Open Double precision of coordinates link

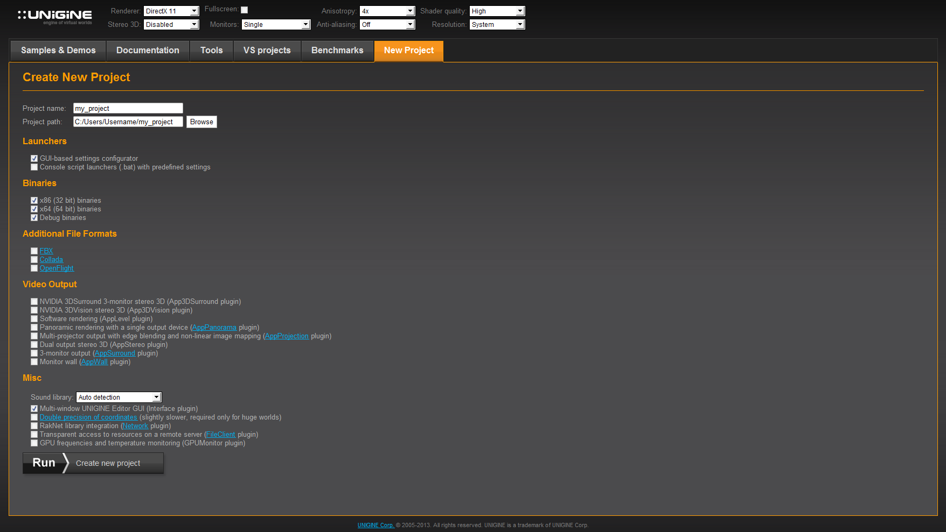tap(88, 417)
